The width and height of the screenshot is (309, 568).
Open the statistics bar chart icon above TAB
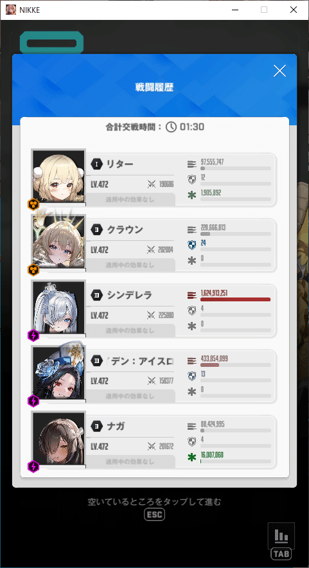pyautogui.click(x=281, y=535)
